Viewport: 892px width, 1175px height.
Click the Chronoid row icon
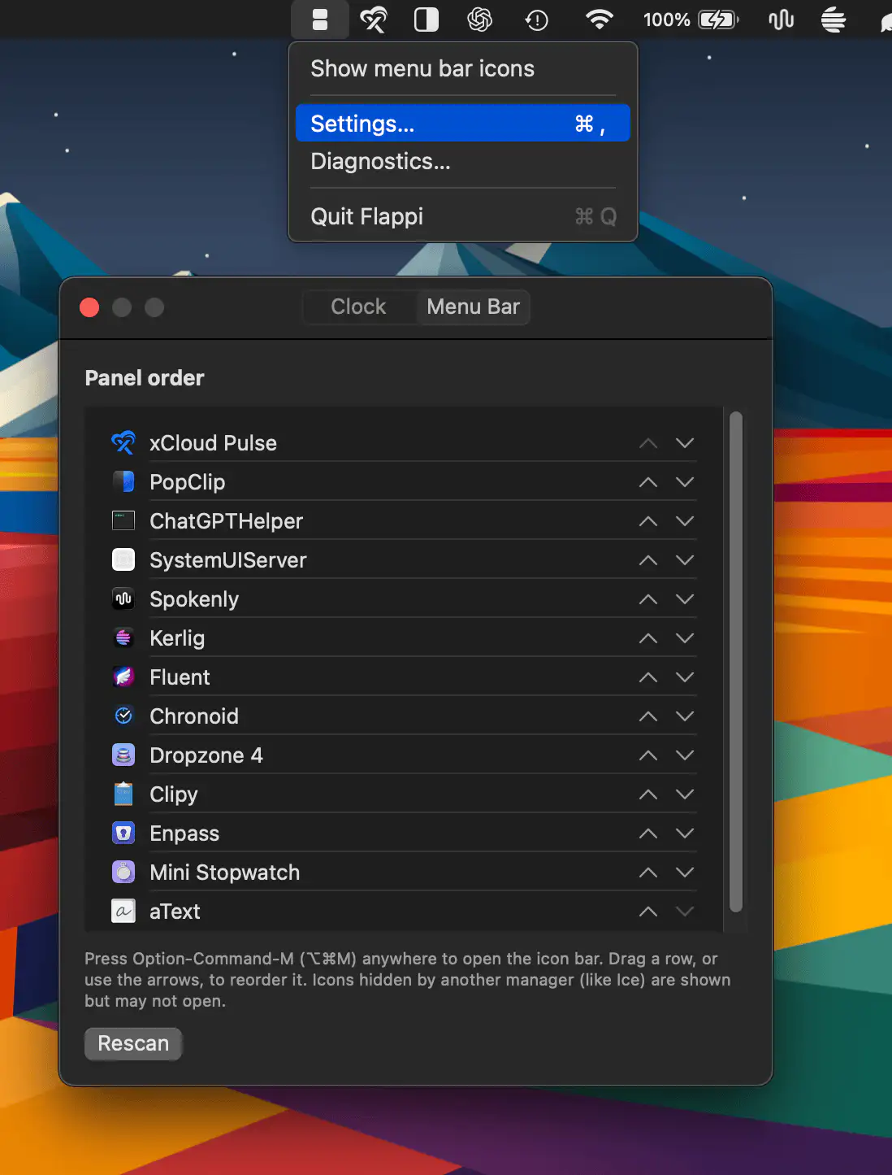click(x=123, y=716)
